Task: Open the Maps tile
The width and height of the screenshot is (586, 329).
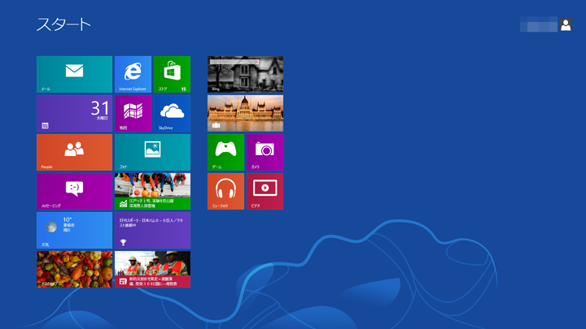Action: [133, 114]
